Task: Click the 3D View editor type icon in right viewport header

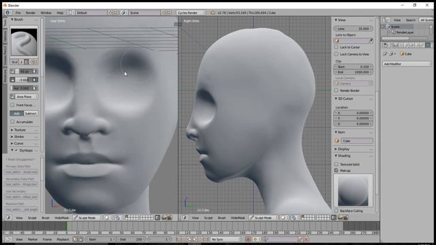Action: click(x=185, y=218)
